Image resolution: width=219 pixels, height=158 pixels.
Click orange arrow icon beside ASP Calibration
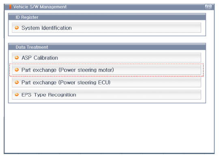tap(17, 58)
